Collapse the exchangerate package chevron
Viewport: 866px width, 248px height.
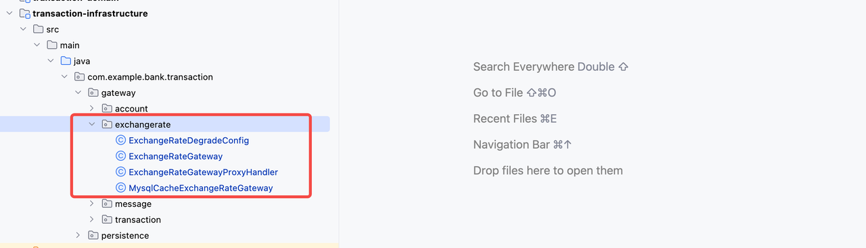92,124
